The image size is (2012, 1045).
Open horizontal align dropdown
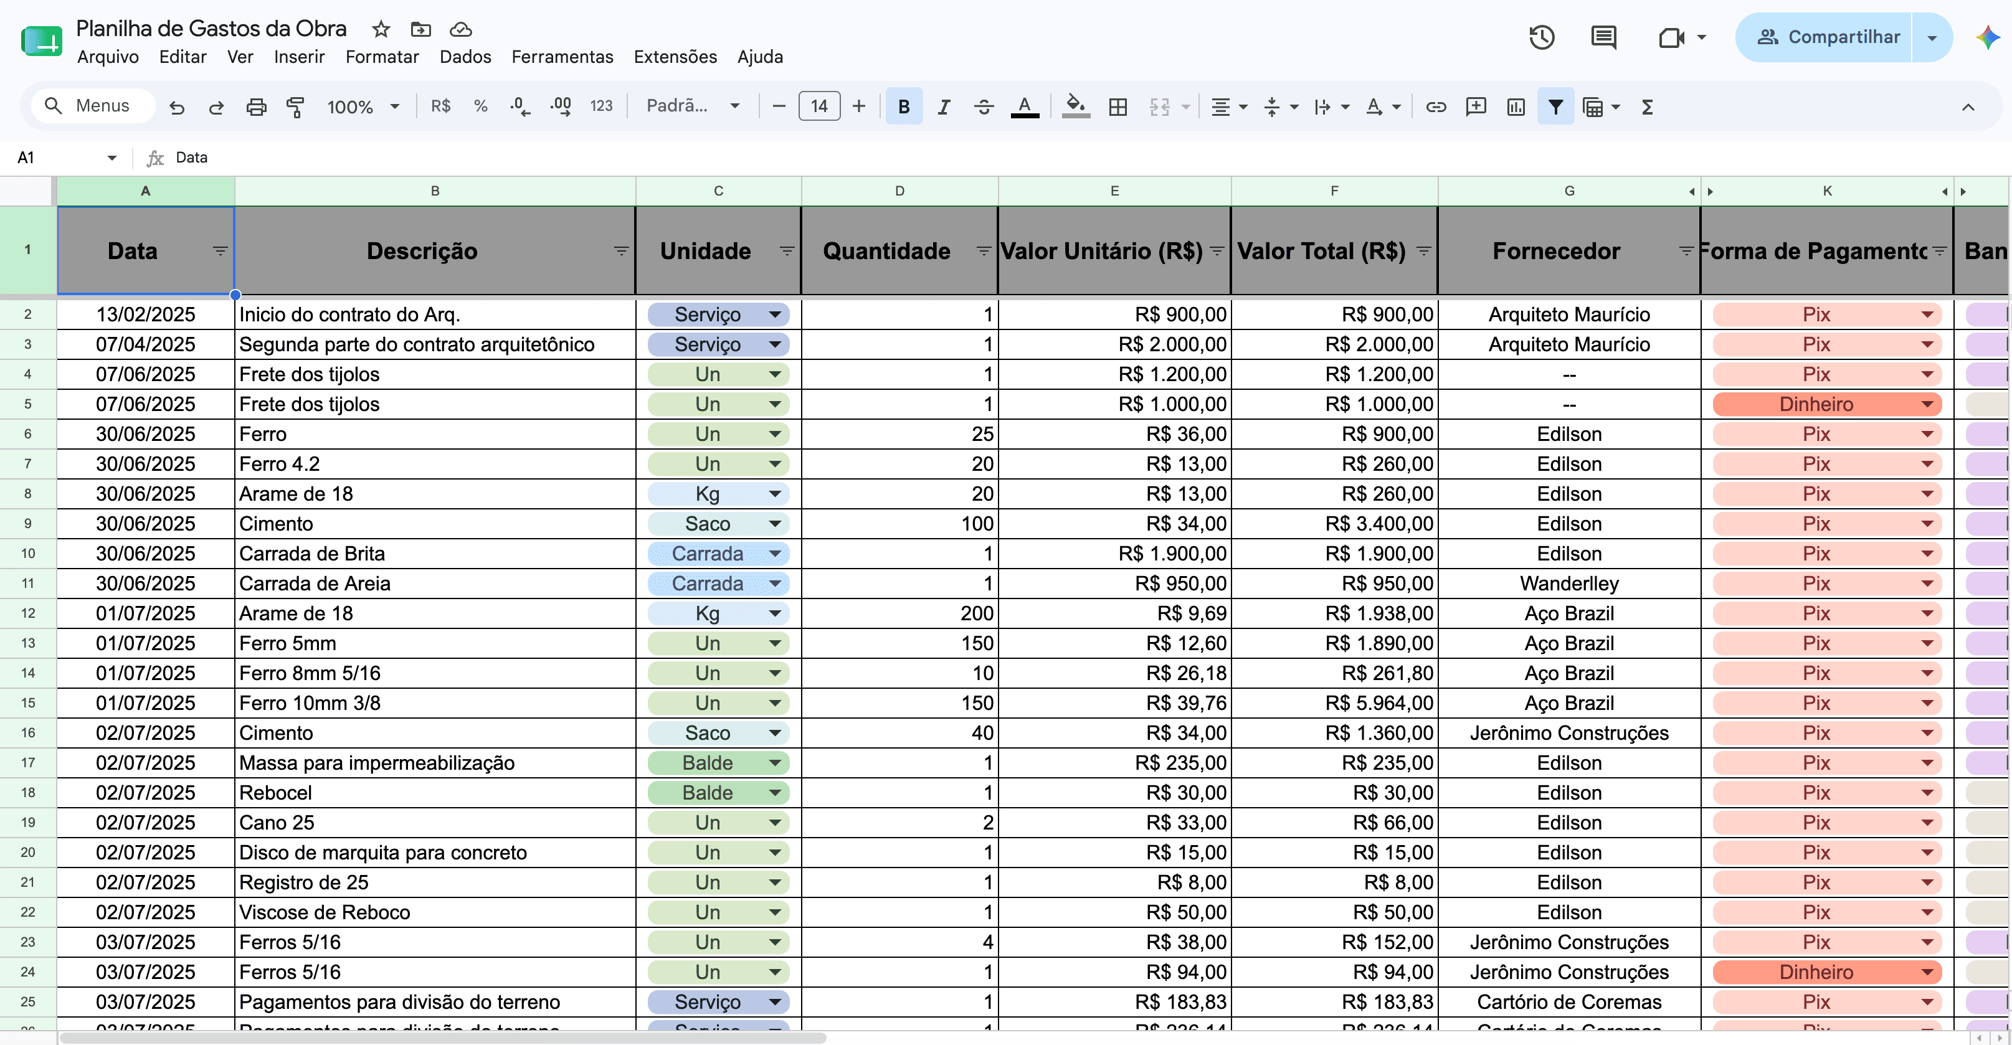[x=1228, y=107]
